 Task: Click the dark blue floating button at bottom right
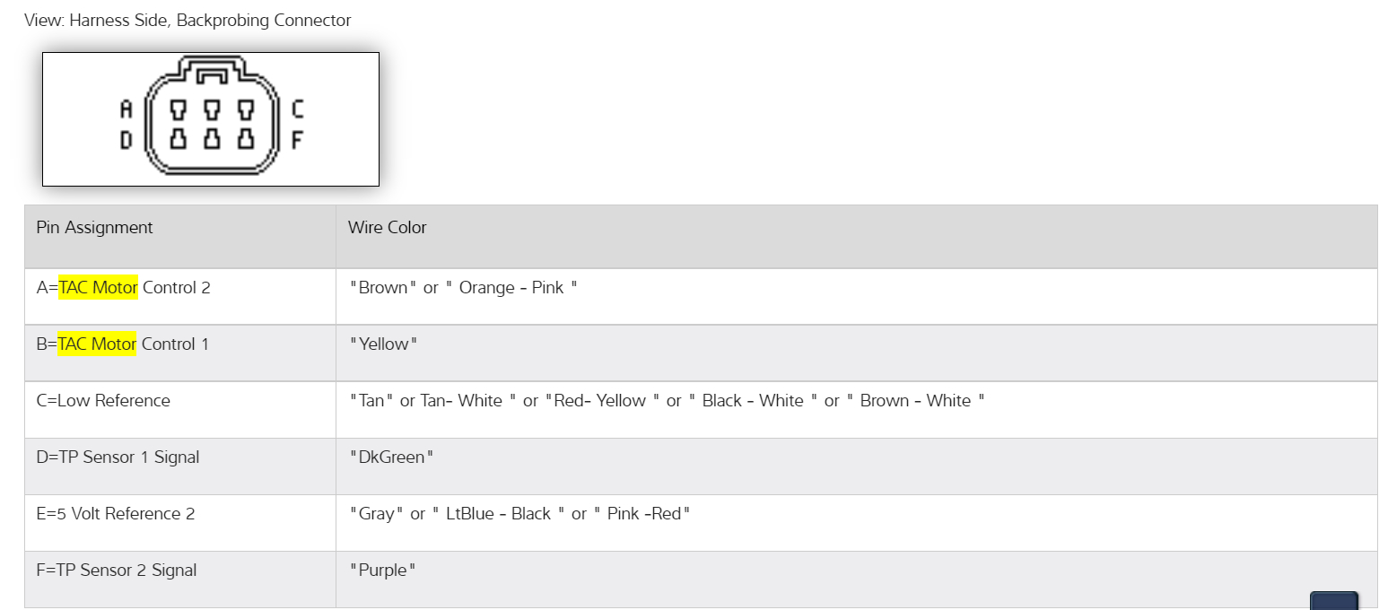click(x=1333, y=600)
